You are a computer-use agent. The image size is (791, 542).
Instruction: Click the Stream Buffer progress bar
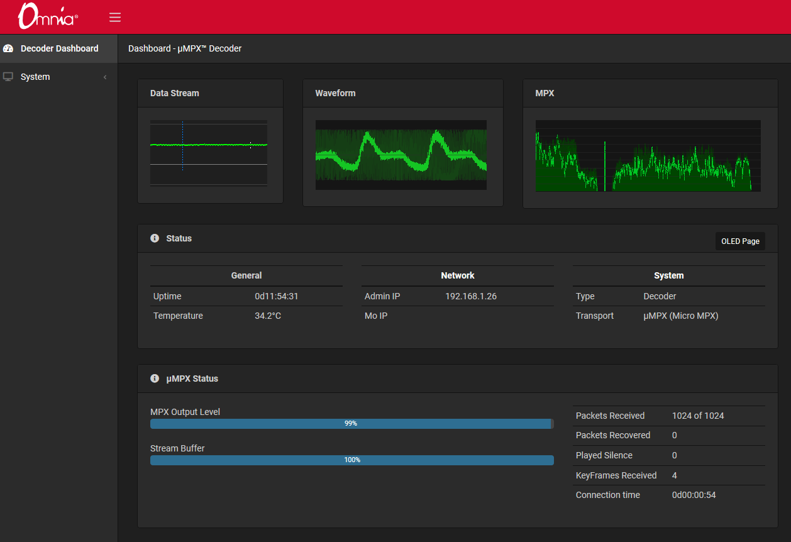[352, 460]
